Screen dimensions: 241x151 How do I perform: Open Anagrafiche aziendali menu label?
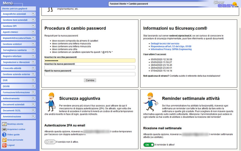pyautogui.click(x=14, y=14)
